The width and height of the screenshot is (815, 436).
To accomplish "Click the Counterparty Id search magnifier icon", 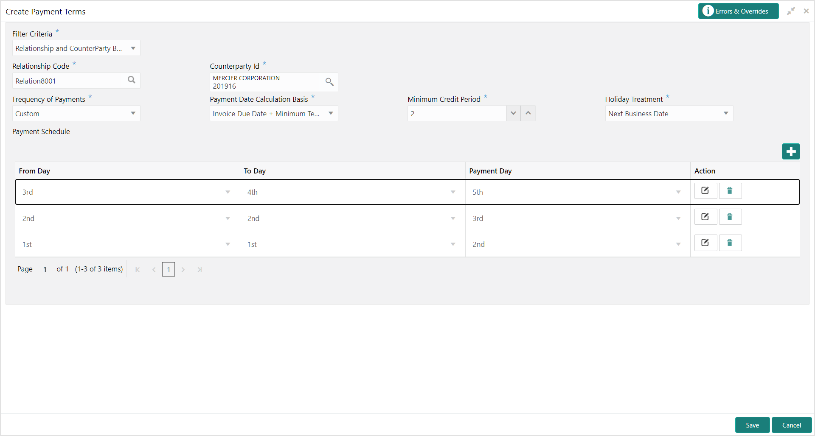I will (x=329, y=82).
